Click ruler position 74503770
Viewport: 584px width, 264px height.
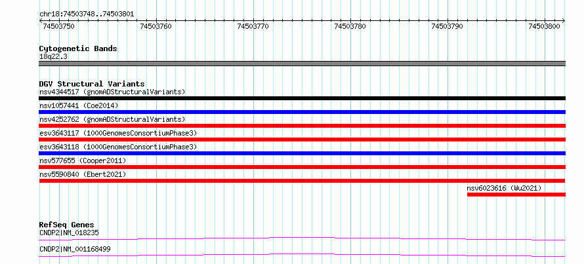click(x=253, y=26)
